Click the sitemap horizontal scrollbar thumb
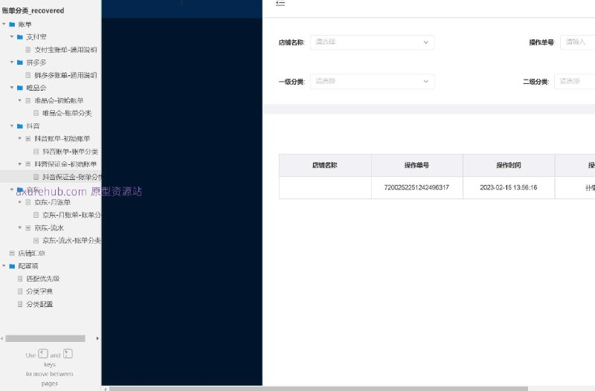Image resolution: width=595 pixels, height=391 pixels. 45,338
